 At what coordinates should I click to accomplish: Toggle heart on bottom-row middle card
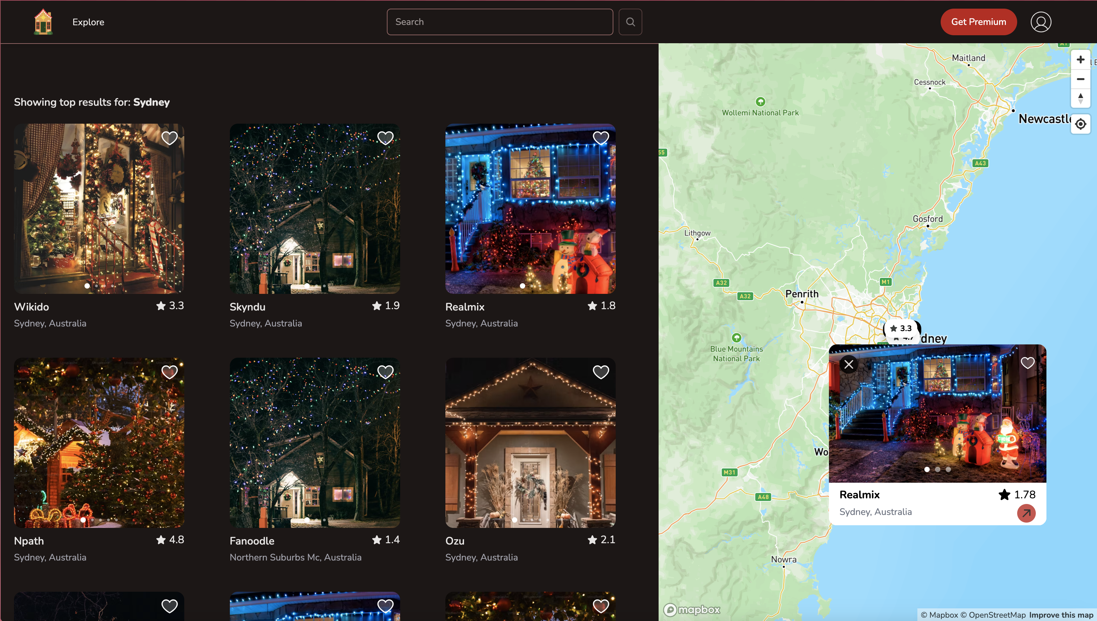click(385, 606)
